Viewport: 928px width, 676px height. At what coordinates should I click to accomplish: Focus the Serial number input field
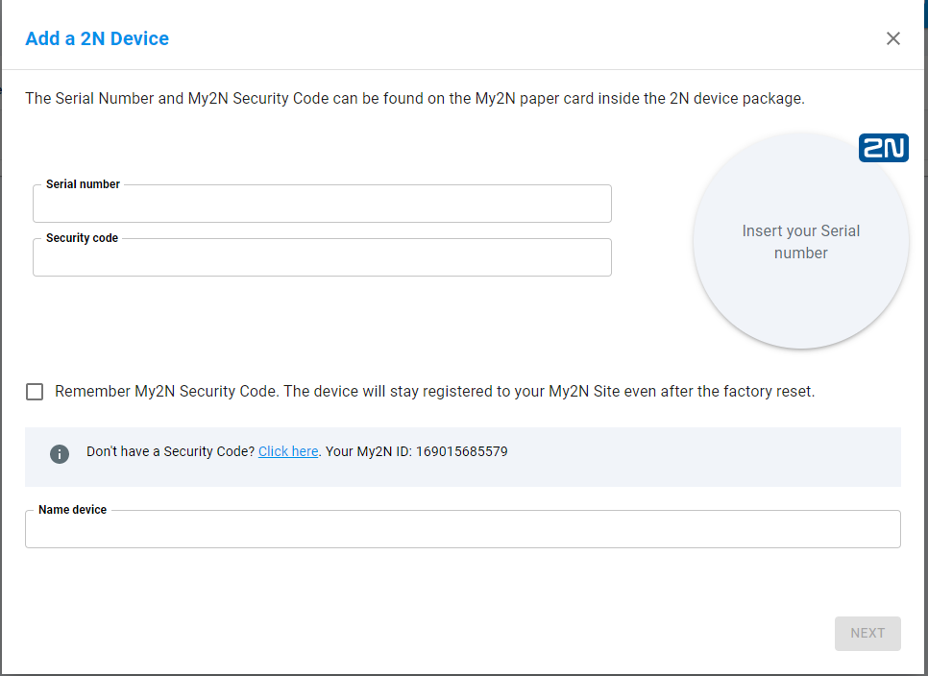tap(322, 204)
